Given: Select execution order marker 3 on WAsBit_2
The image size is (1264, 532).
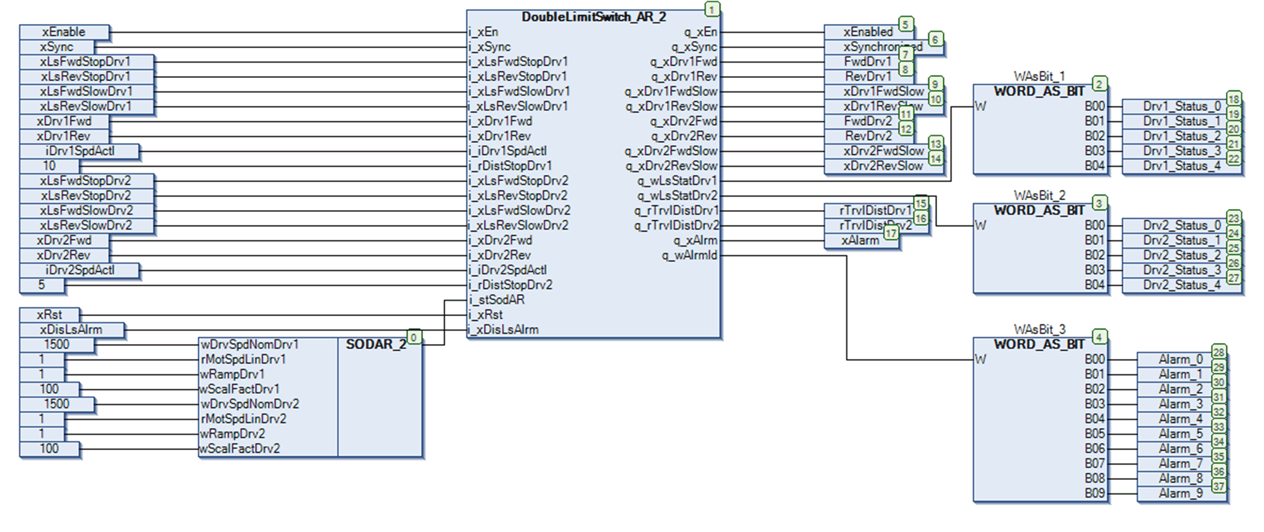Looking at the screenshot, I should click(x=1099, y=203).
